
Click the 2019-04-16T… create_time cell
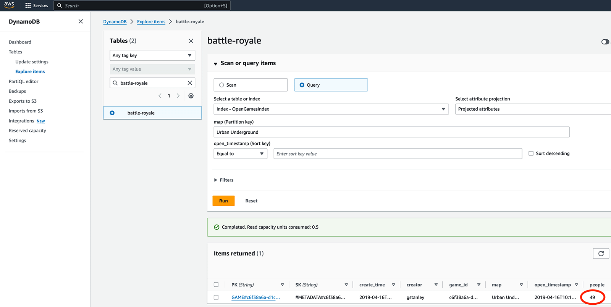(x=375, y=297)
